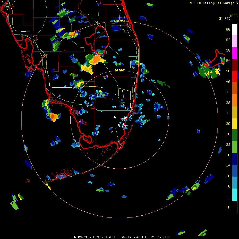239x239 pixels.
Task: Select the 58 kft legend value
Action: (x=228, y=50)
